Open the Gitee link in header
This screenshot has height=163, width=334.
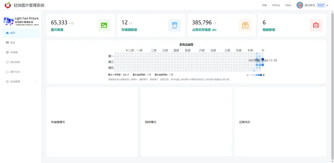(x=288, y=5)
